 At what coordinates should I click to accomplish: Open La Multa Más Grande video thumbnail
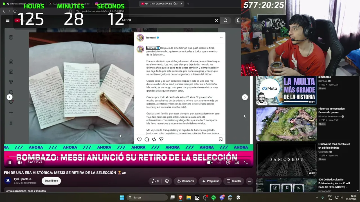(x=286, y=90)
